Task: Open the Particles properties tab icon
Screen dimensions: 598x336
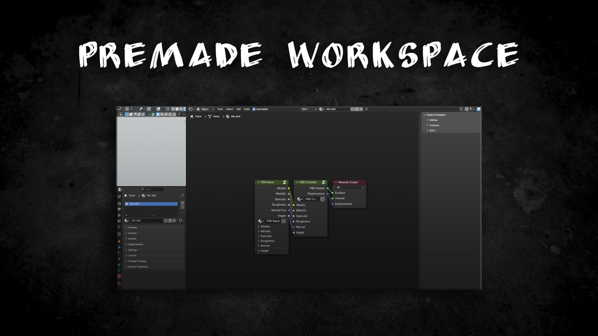Action: click(x=119, y=253)
